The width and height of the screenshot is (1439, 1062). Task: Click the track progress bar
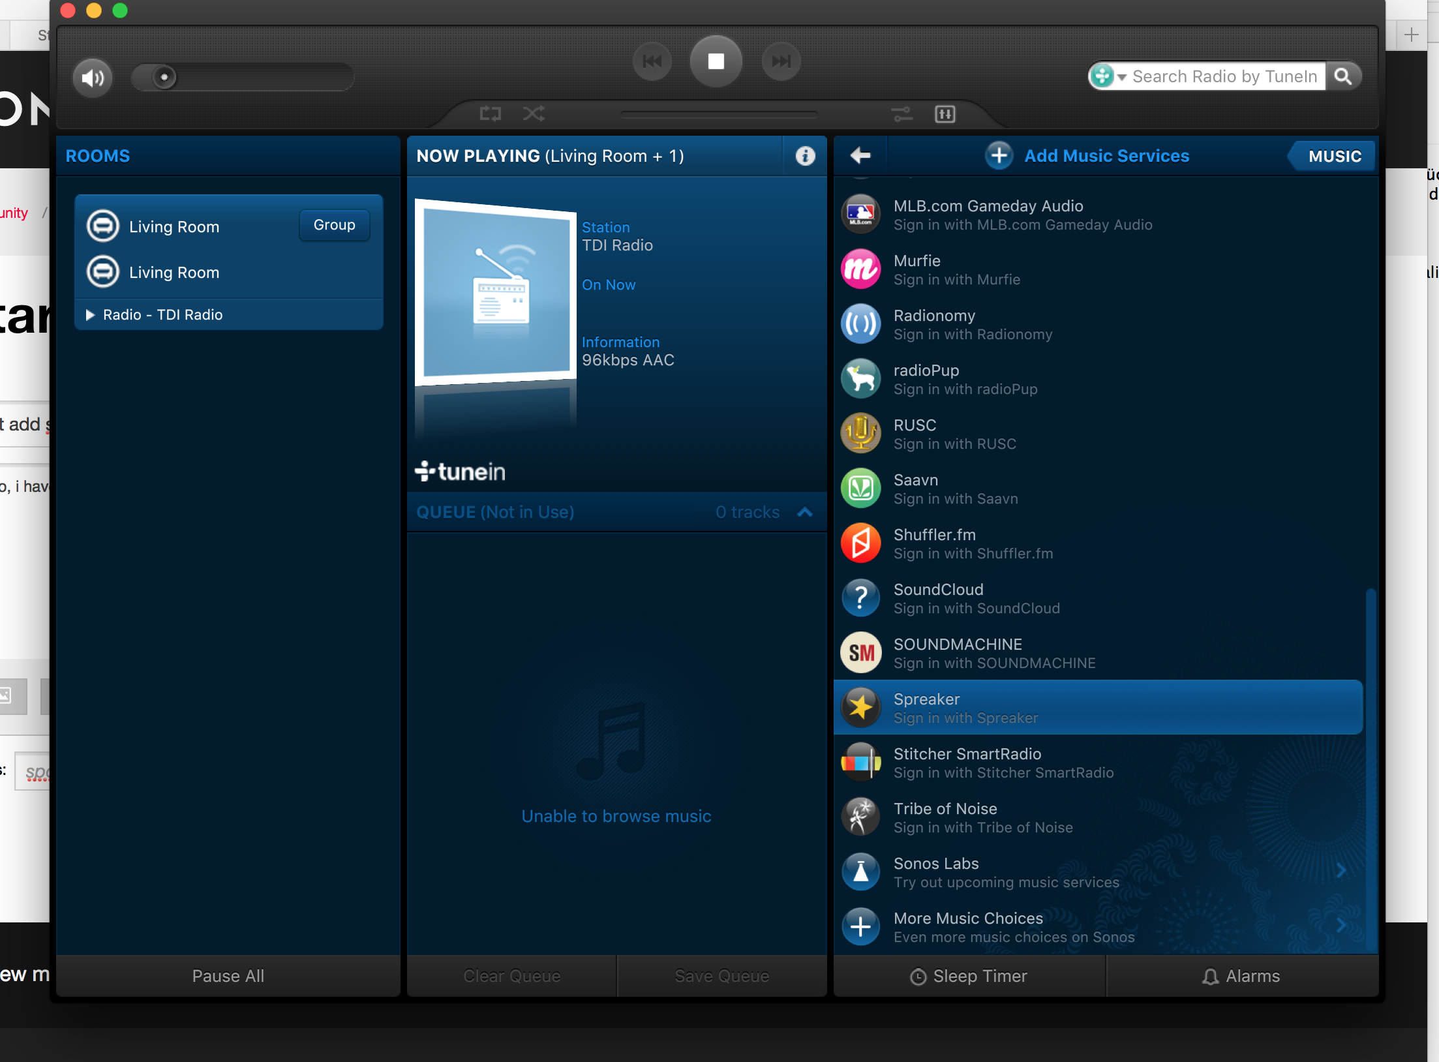(718, 114)
